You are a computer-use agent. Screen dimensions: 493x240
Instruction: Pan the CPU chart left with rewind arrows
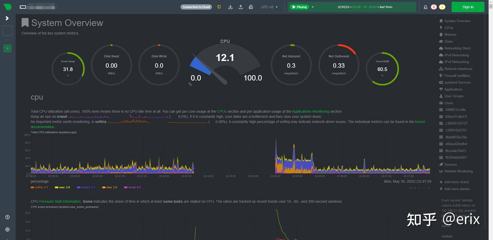coord(410,188)
